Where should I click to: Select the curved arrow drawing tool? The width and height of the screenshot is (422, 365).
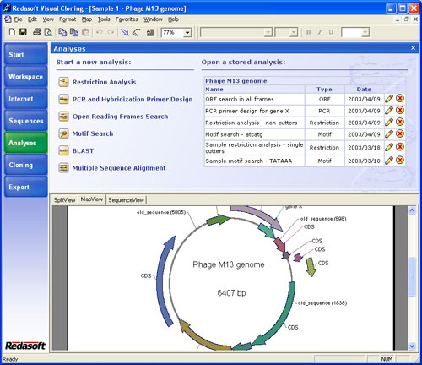[136, 32]
